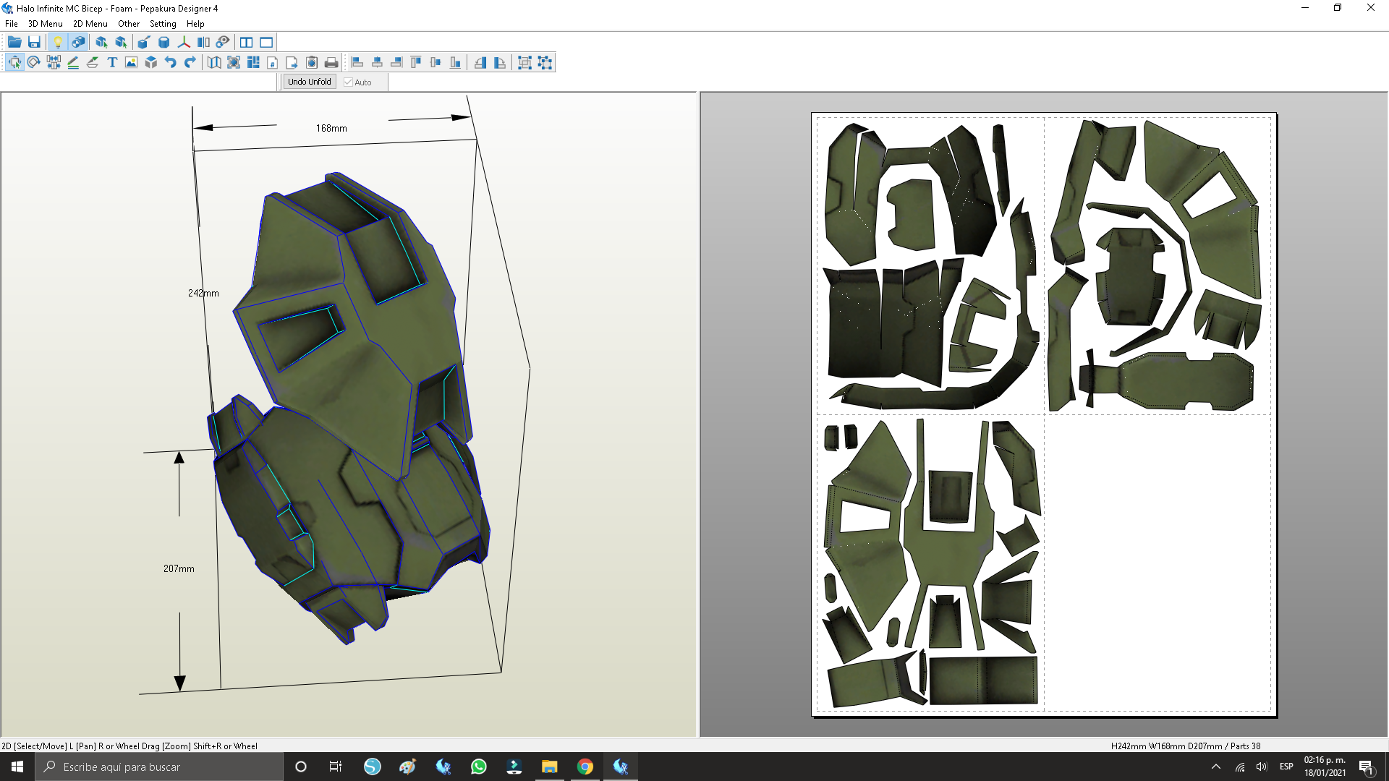
Task: Switch to split two-pane view layout
Action: (x=247, y=42)
